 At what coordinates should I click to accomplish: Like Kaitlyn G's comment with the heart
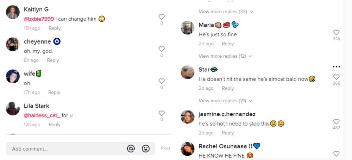tap(162, 17)
